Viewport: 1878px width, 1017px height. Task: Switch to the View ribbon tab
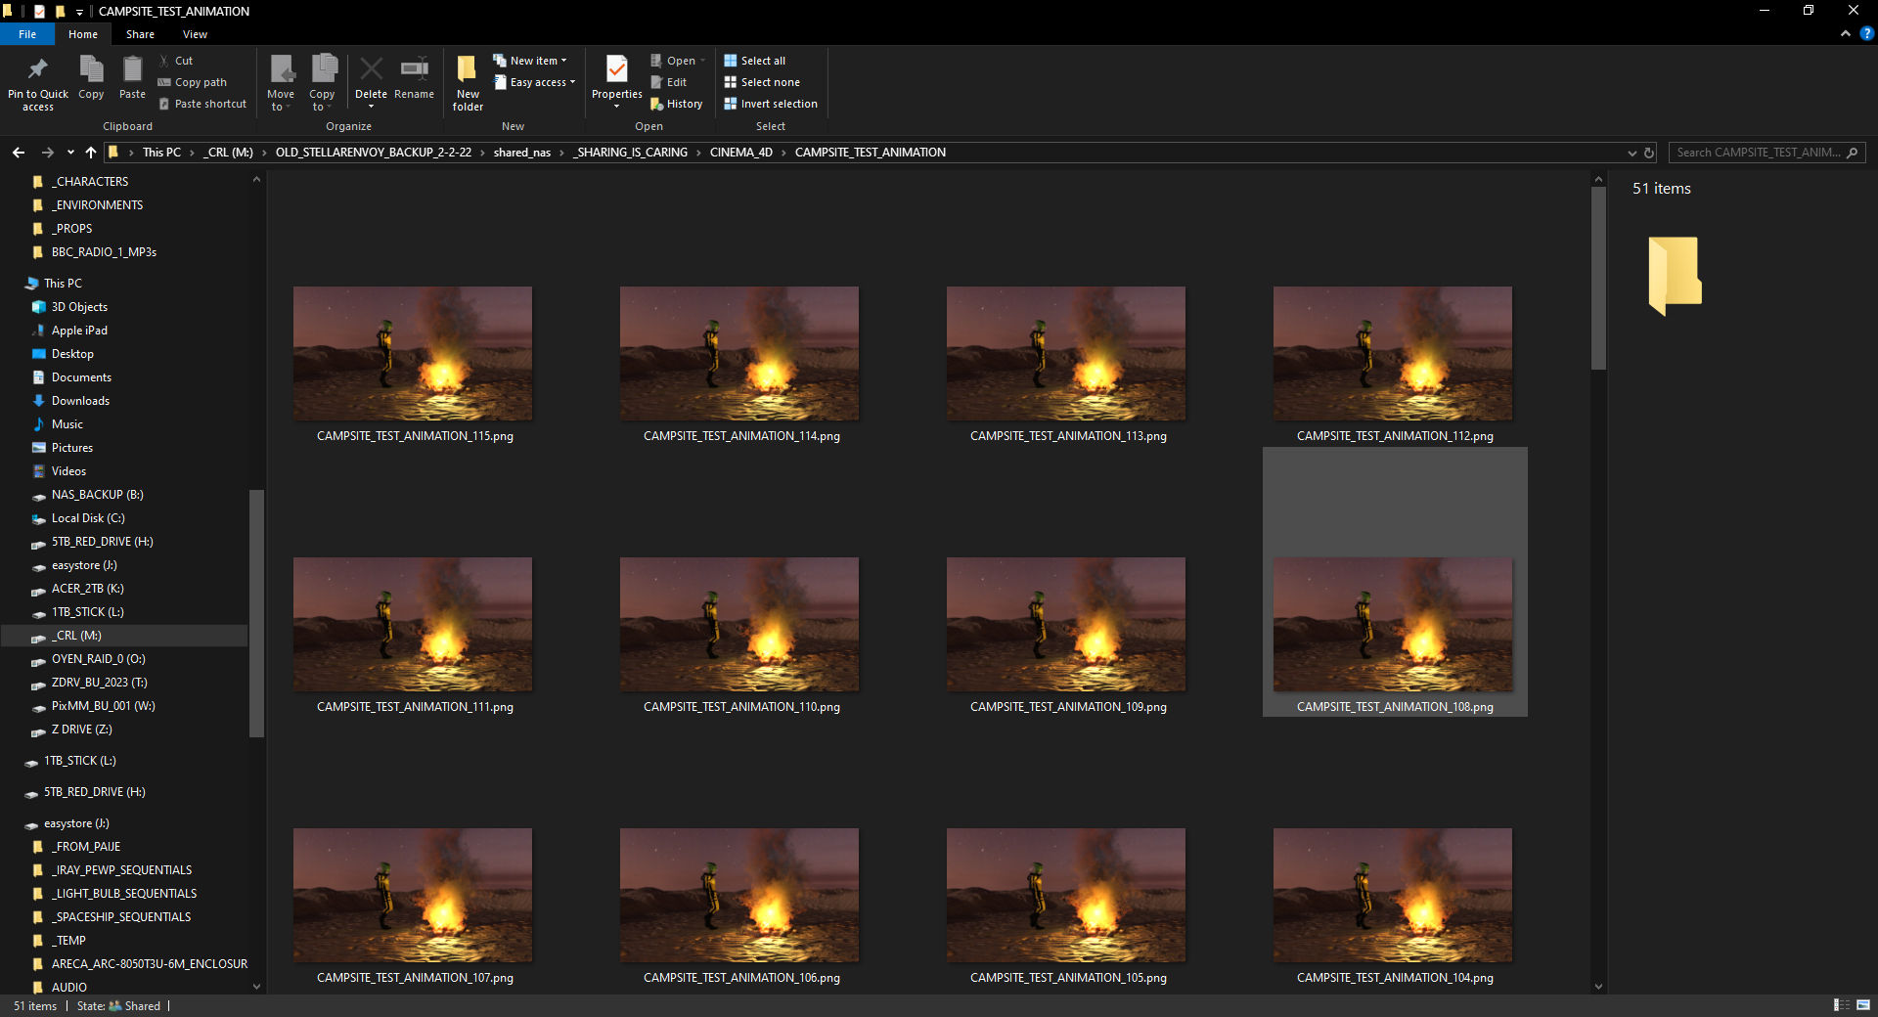pyautogui.click(x=195, y=34)
